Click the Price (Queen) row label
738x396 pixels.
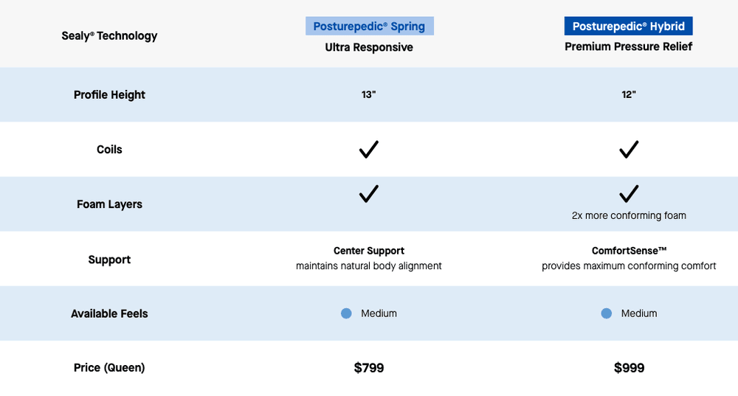pyautogui.click(x=109, y=368)
